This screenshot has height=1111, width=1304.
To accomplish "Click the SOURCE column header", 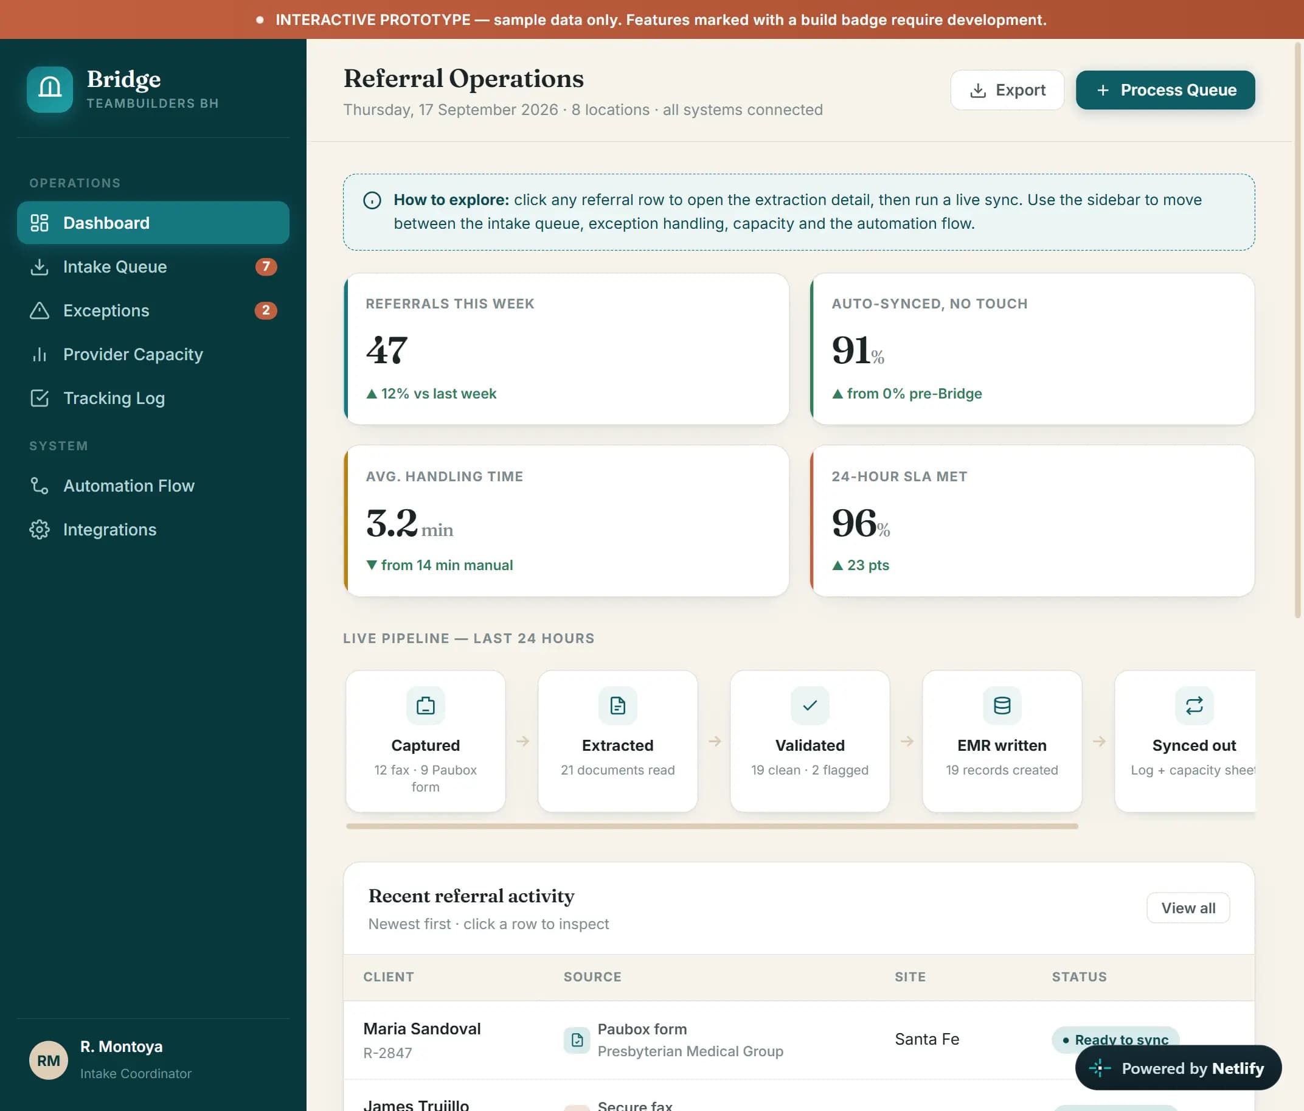I will coord(592,977).
